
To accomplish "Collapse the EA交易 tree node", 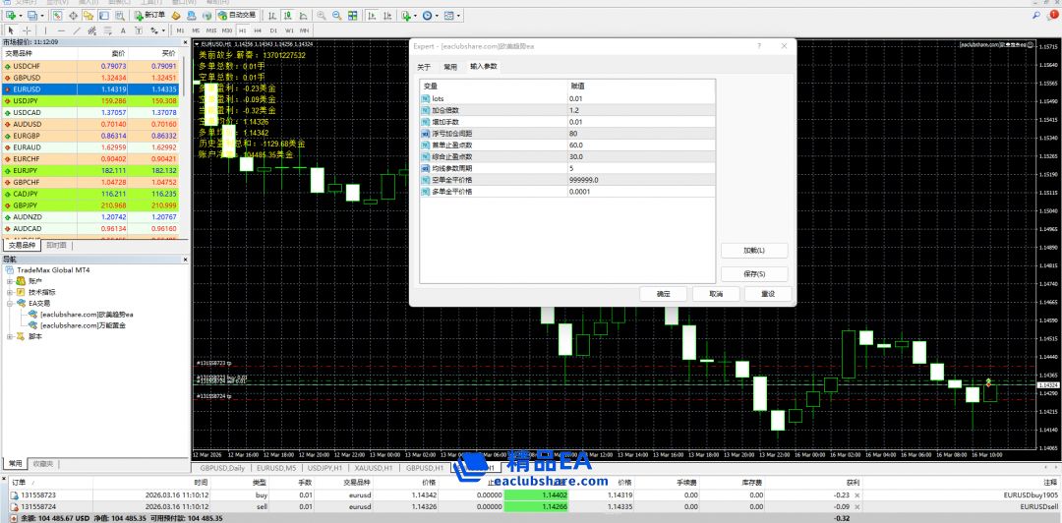I will point(10,304).
